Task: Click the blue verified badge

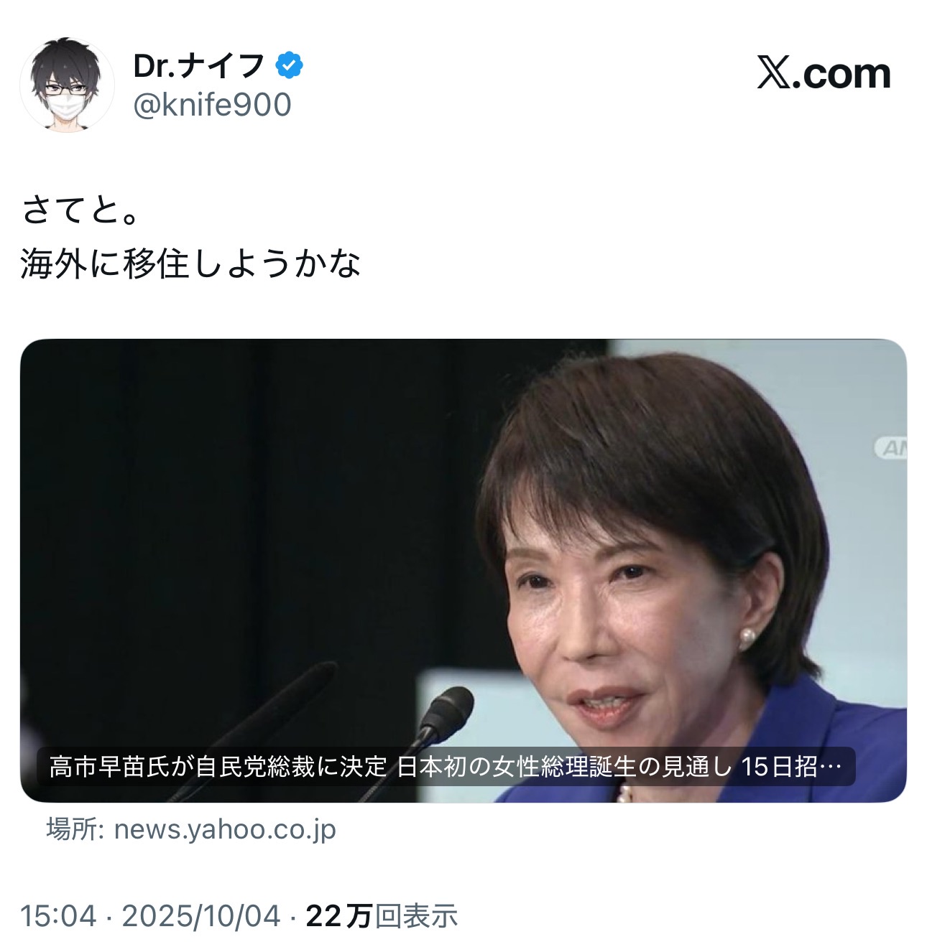Action: (289, 66)
